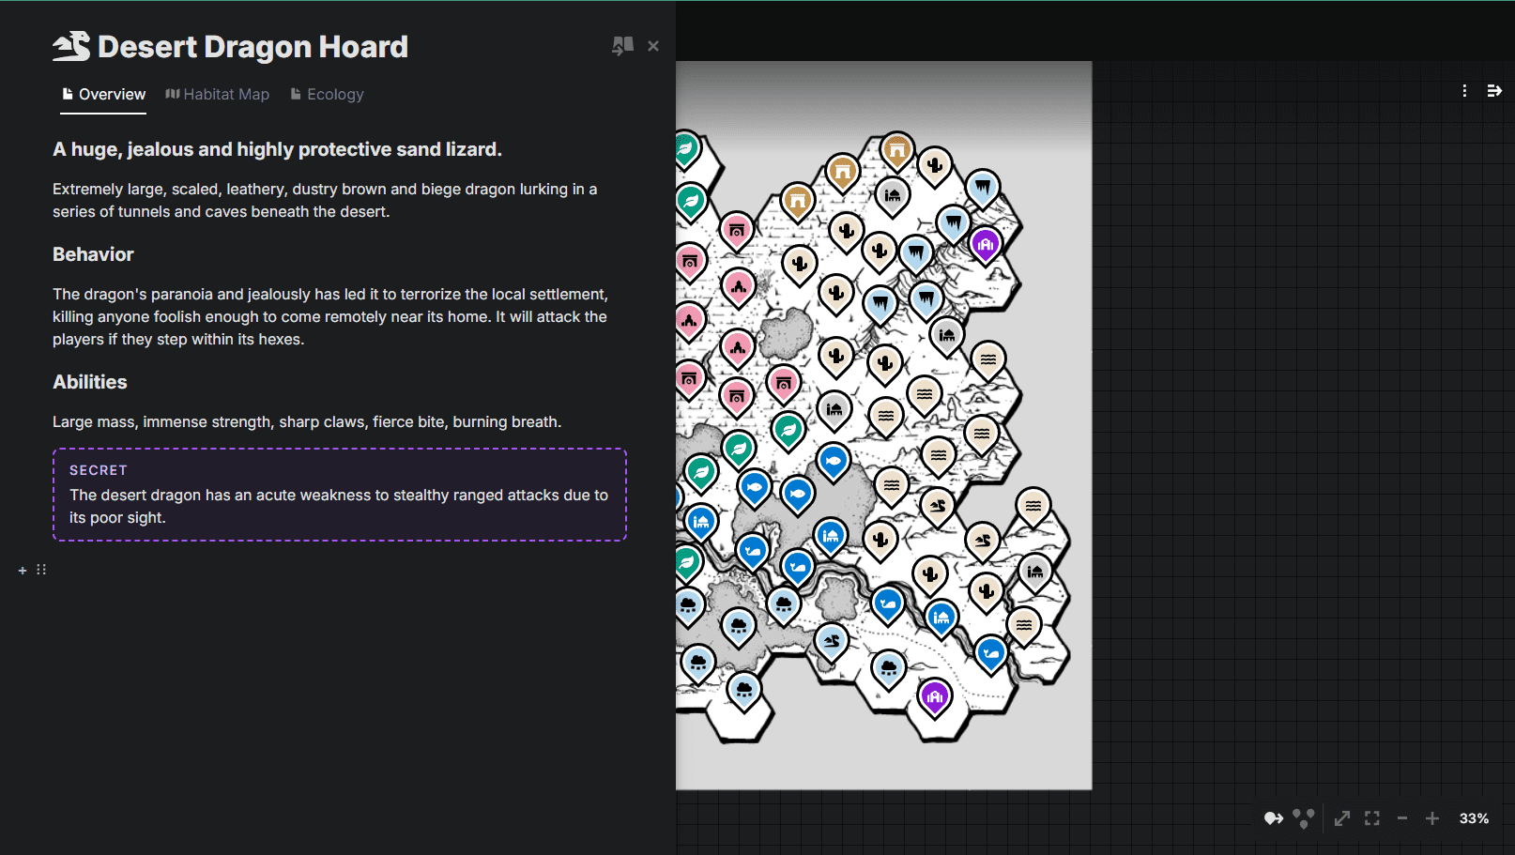Zoom out with the minus control in the toolbar

click(1403, 817)
